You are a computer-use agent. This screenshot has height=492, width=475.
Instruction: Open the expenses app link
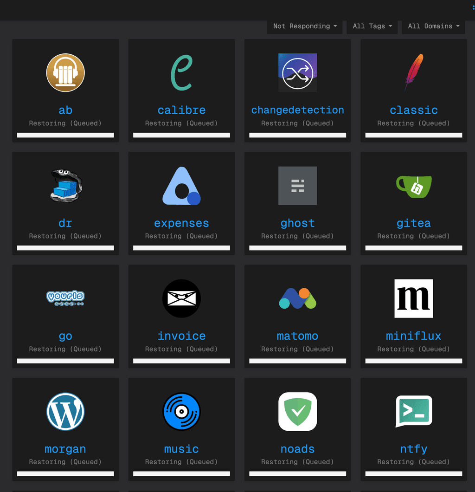pos(181,223)
